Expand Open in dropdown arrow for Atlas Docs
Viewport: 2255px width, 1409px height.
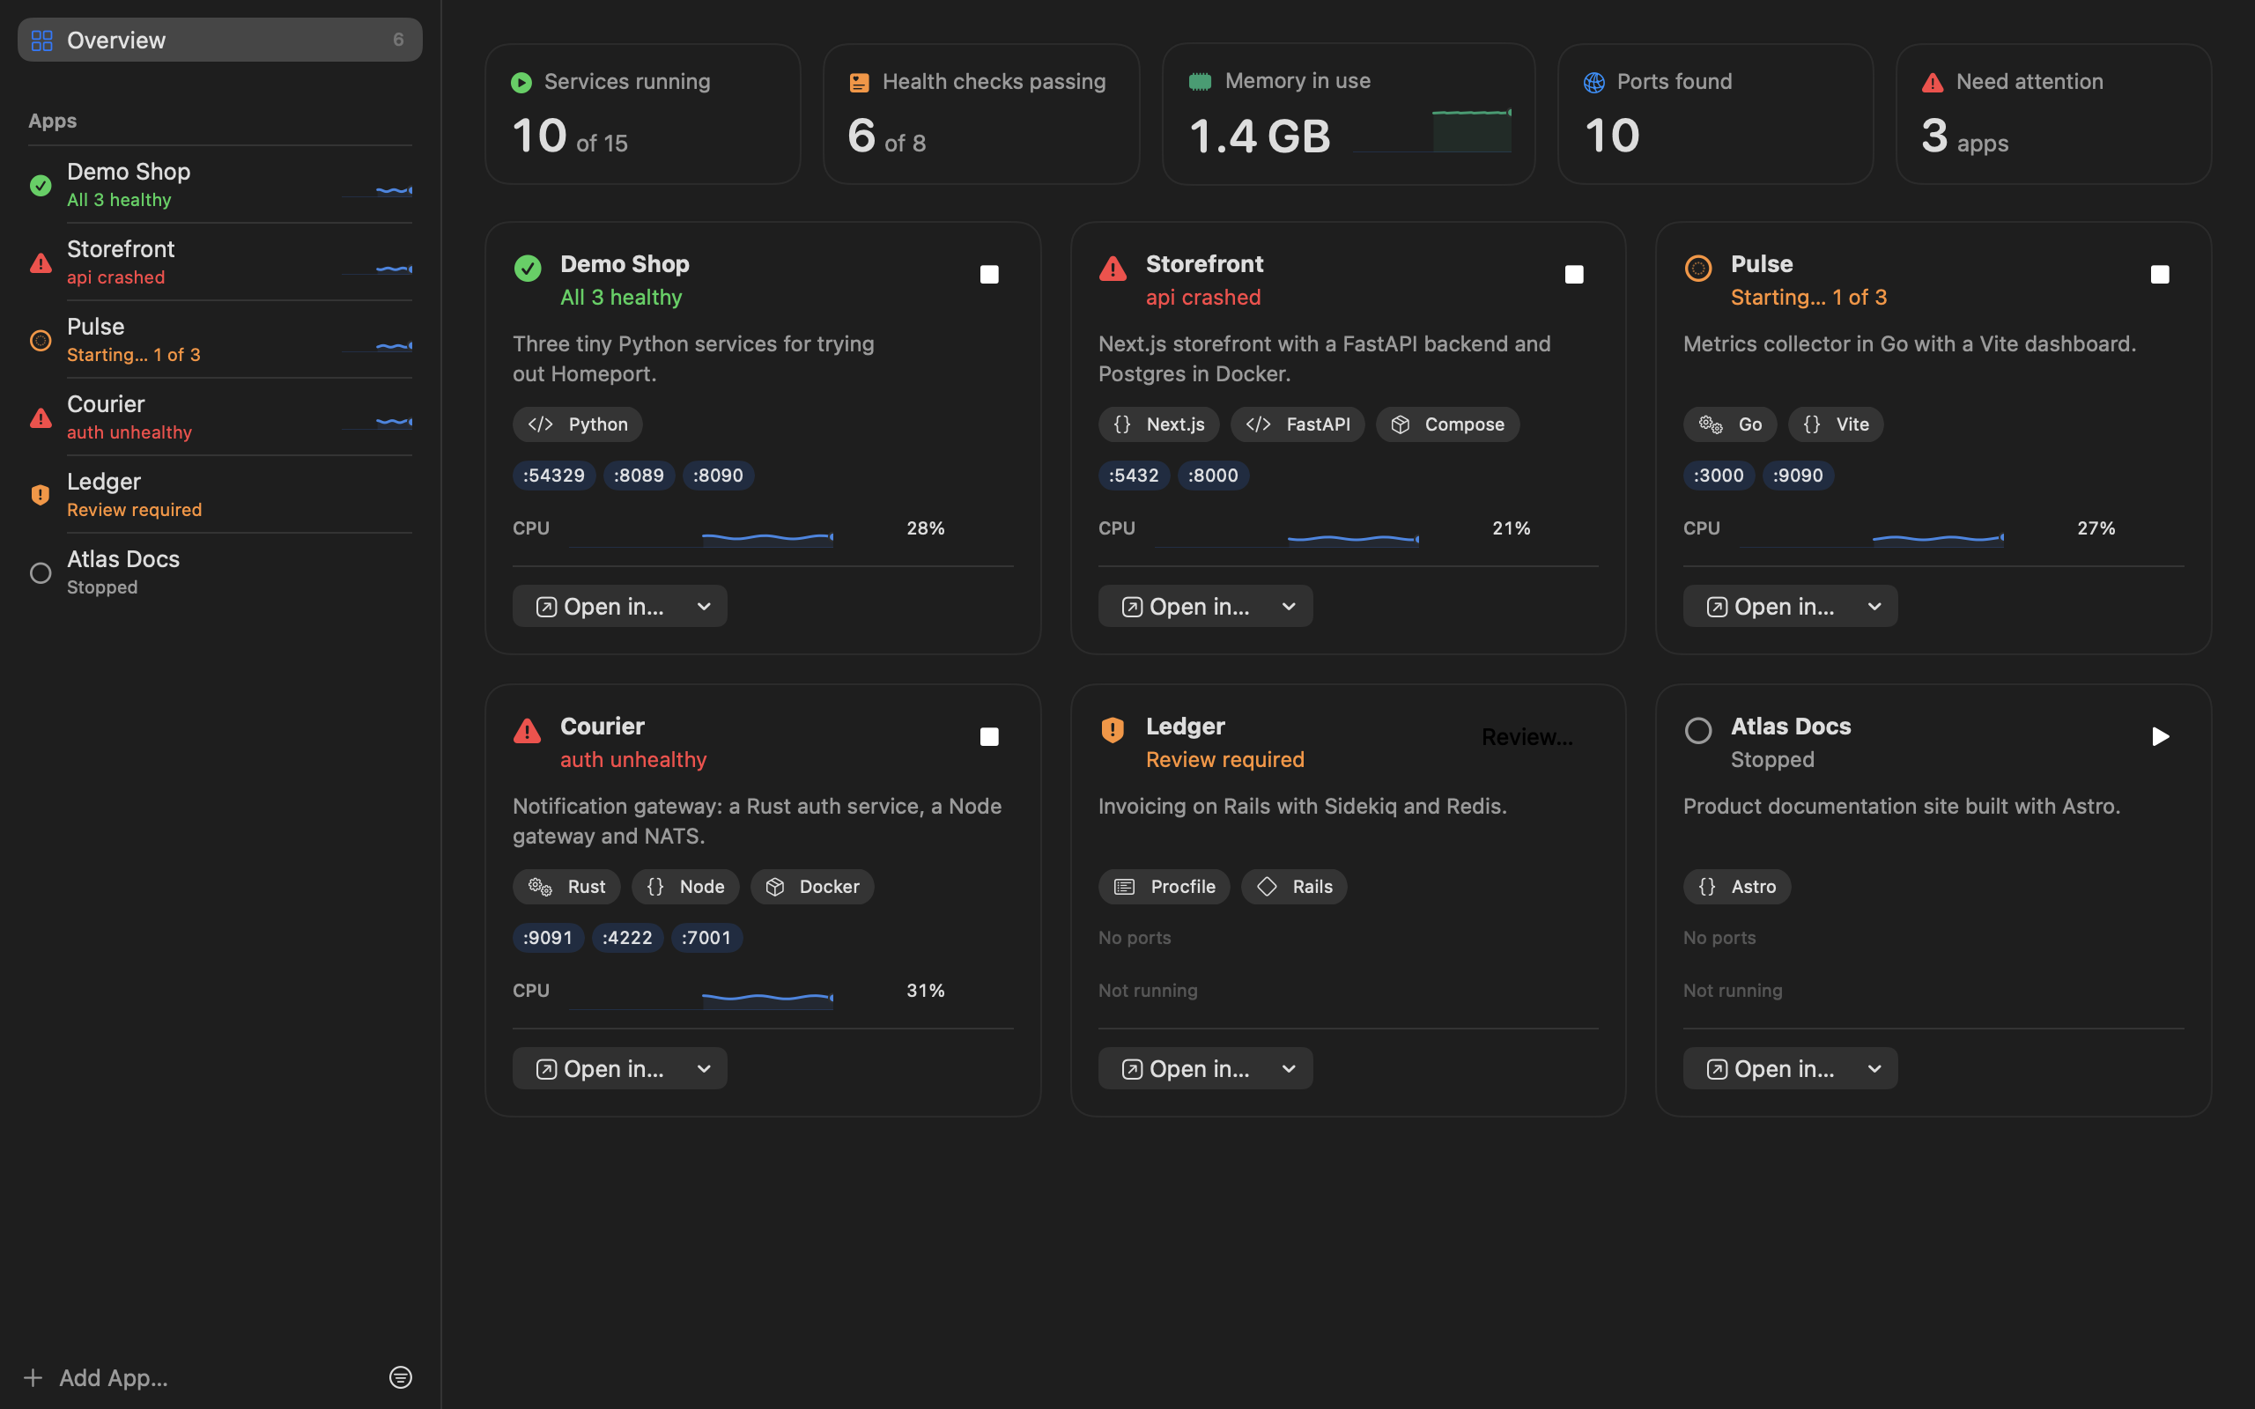1874,1069
